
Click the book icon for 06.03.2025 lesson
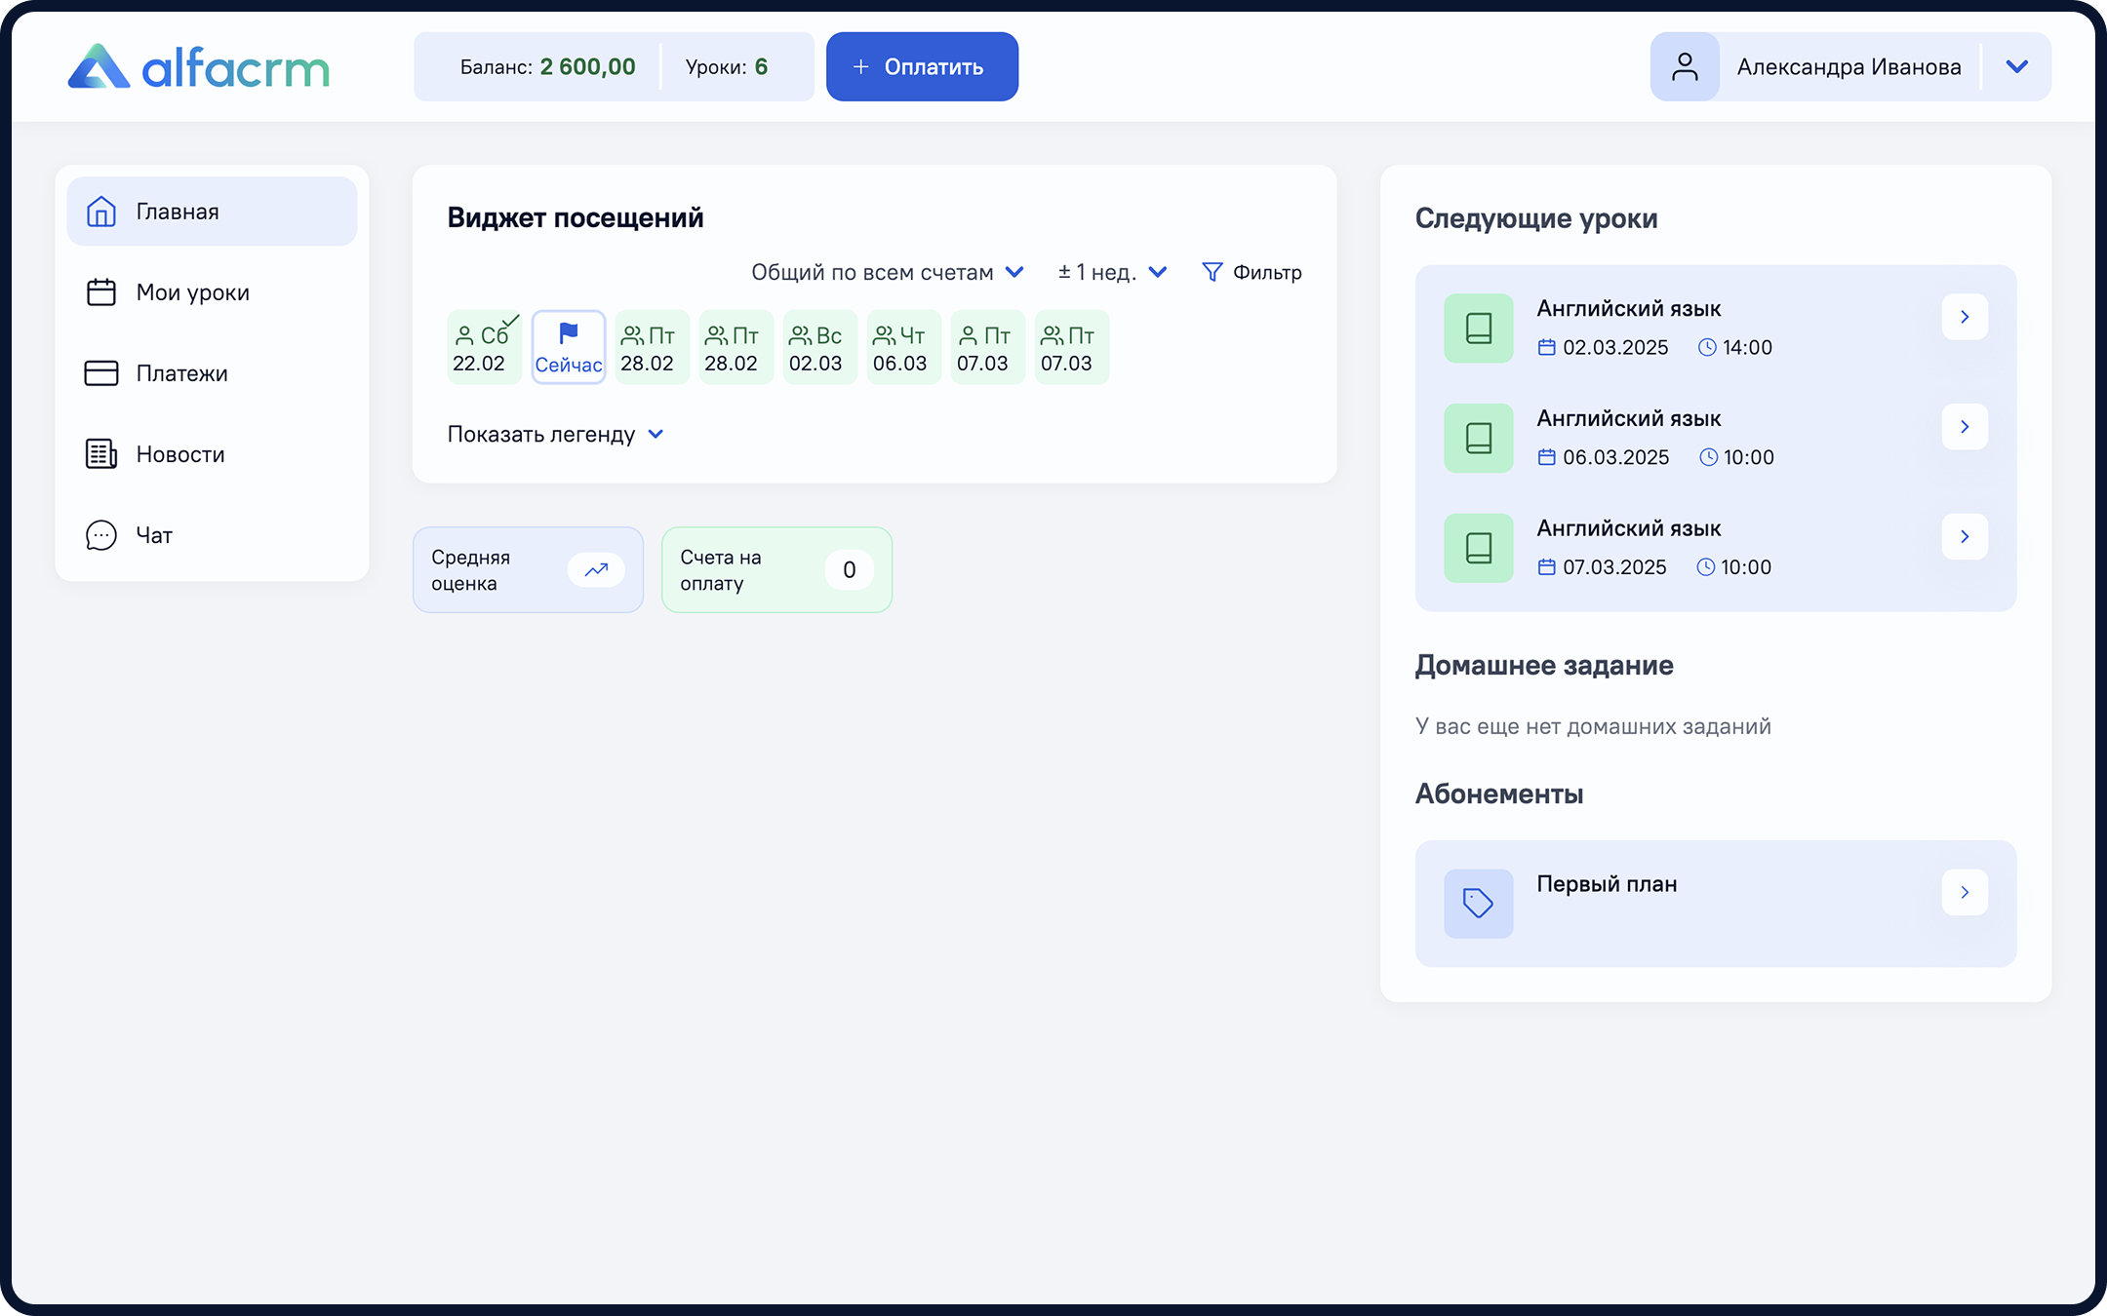(x=1479, y=439)
